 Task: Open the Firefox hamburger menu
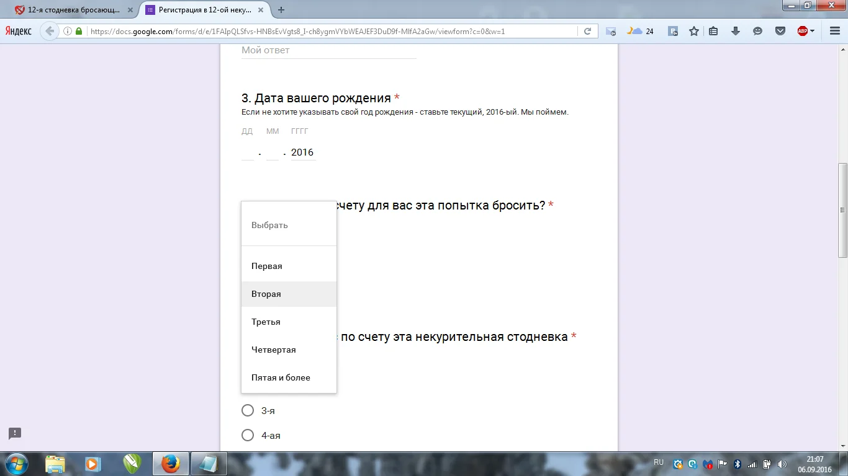pos(834,31)
